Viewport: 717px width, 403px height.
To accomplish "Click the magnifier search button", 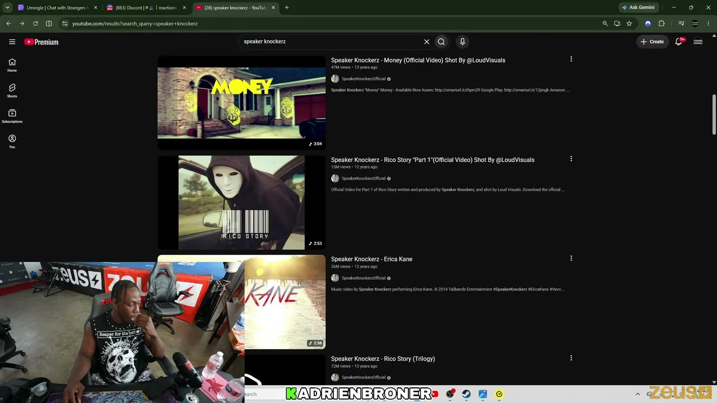I will click(441, 41).
